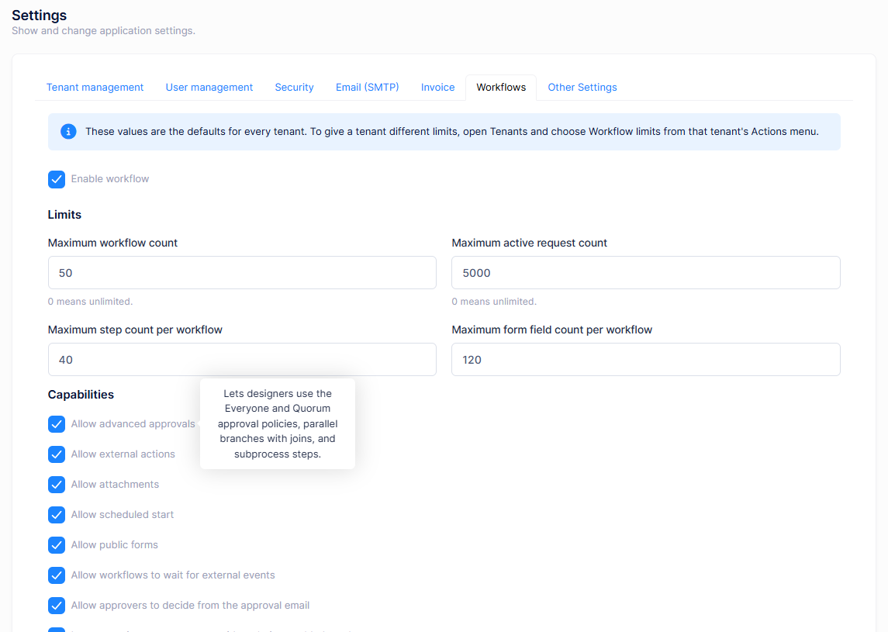Image resolution: width=888 pixels, height=632 pixels.
Task: Click the Maximum step count per workflow field
Action: pos(242,360)
